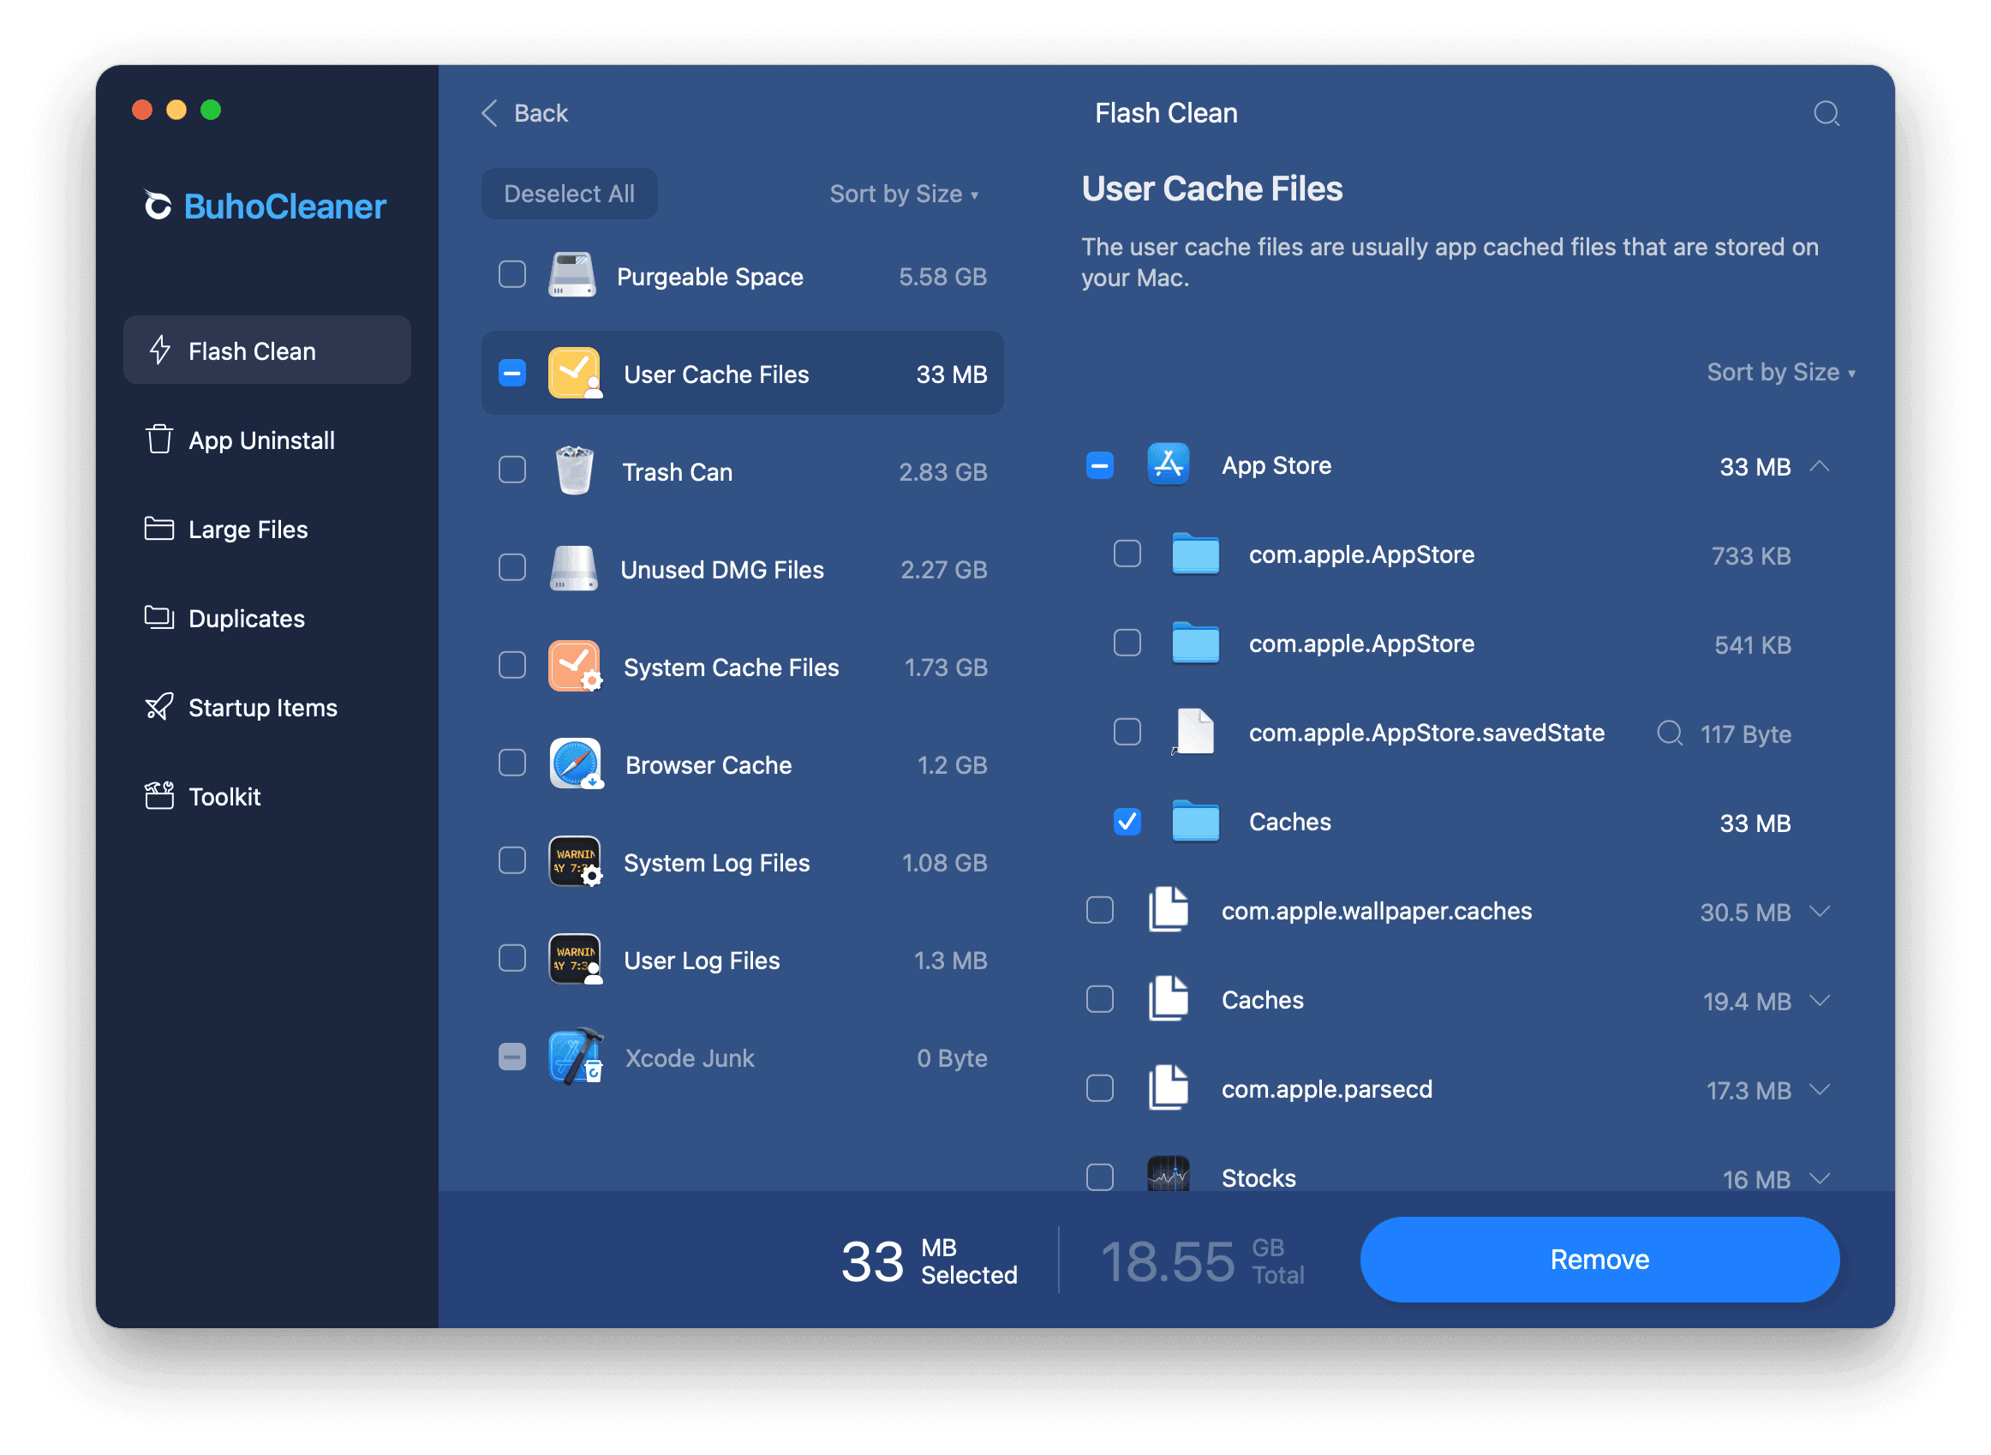Check the com.apple.parsecd checkbox
The width and height of the screenshot is (1991, 1455).
tap(1100, 1088)
